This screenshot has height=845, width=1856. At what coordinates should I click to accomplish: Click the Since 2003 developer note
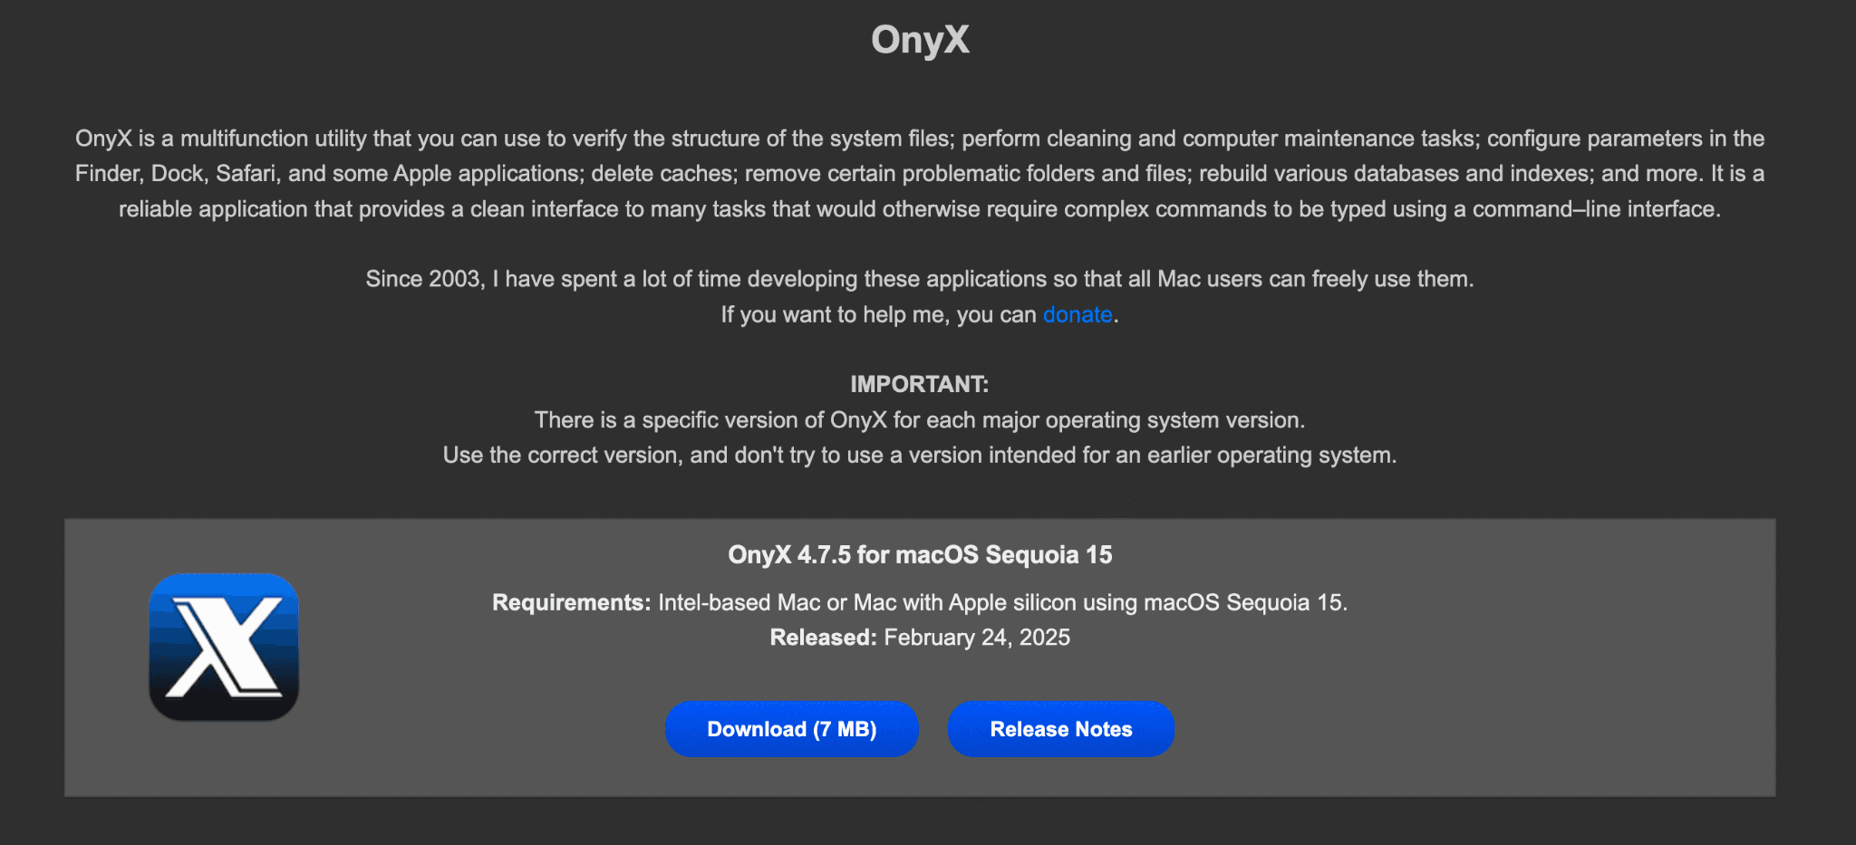point(919,279)
